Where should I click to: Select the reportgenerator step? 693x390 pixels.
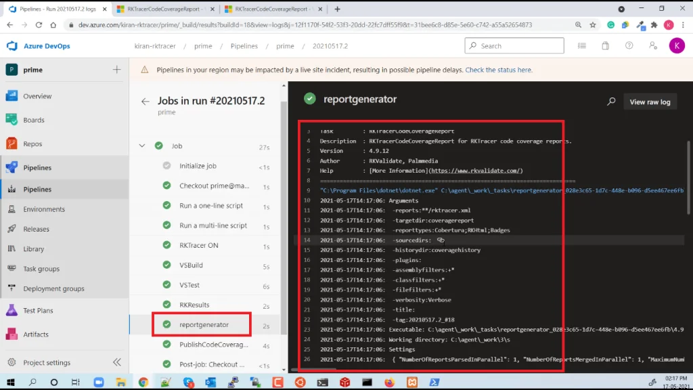[x=206, y=324]
